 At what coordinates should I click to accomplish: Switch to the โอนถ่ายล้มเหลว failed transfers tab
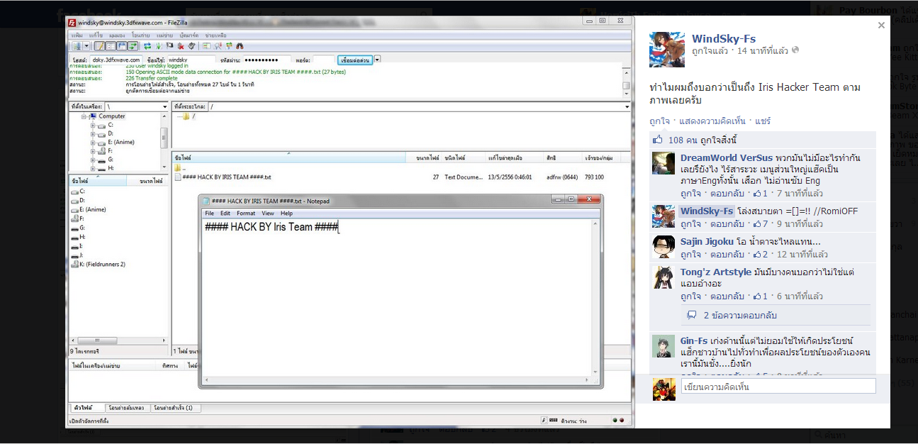click(x=127, y=408)
